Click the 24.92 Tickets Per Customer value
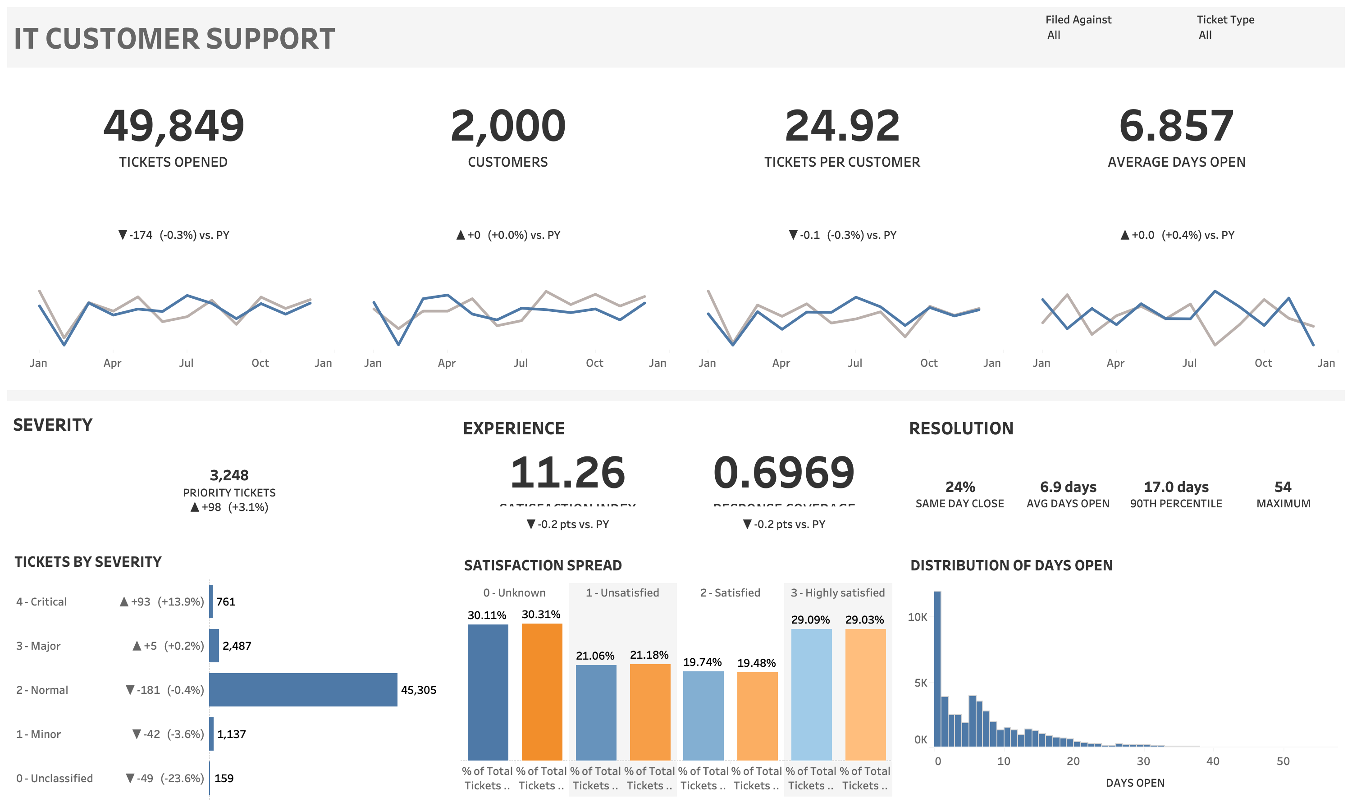This screenshot has height=811, width=1352. (x=842, y=126)
